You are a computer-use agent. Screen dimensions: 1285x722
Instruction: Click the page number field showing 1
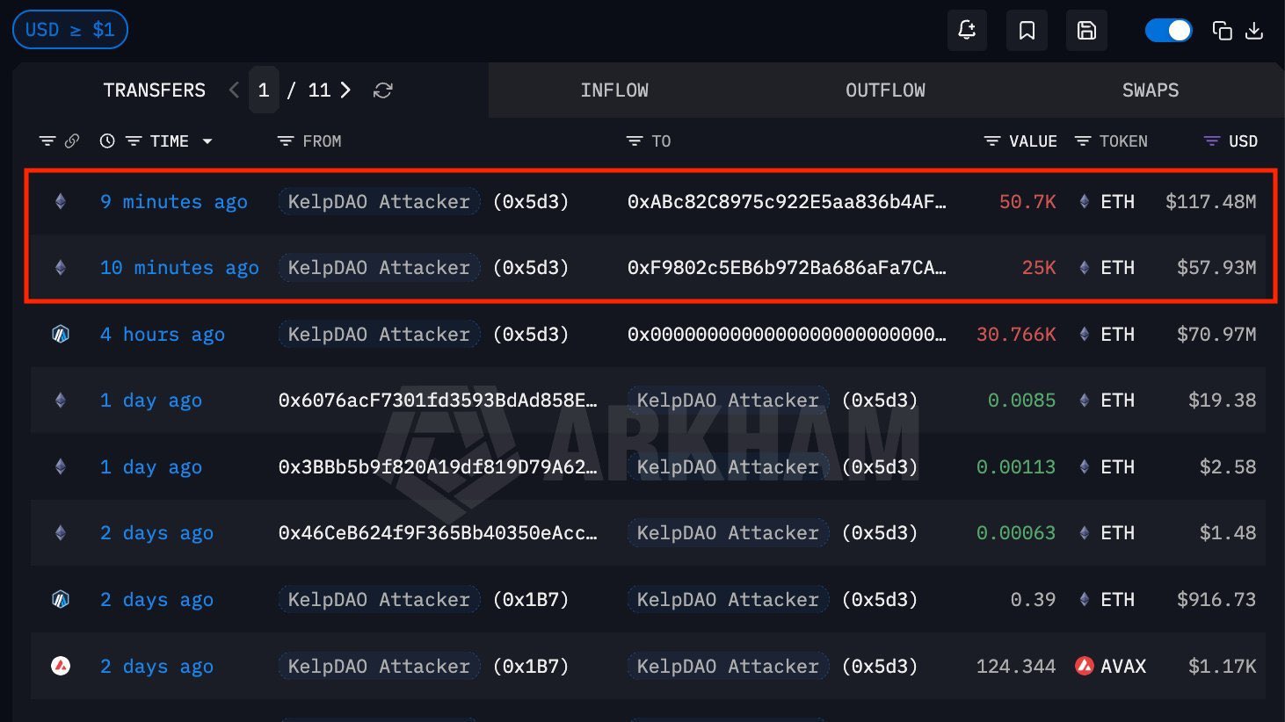264,90
